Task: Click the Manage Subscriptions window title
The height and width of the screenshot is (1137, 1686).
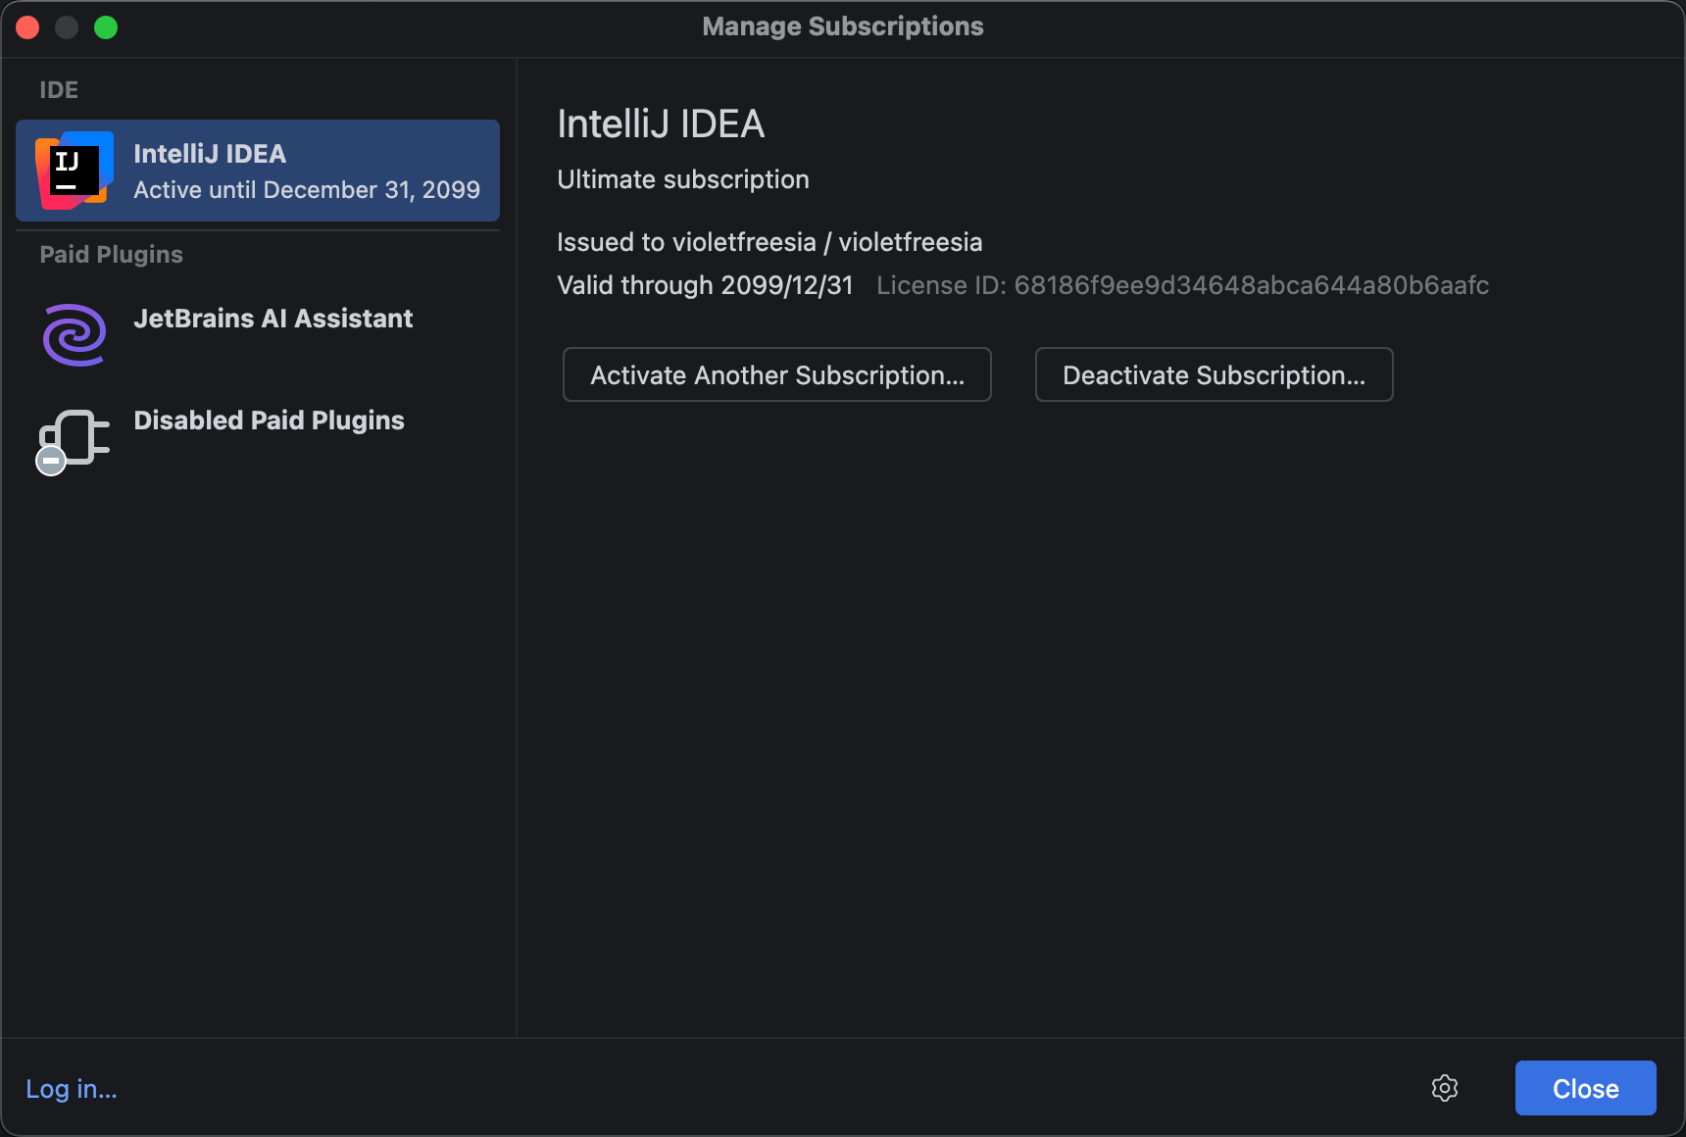Action: [842, 26]
